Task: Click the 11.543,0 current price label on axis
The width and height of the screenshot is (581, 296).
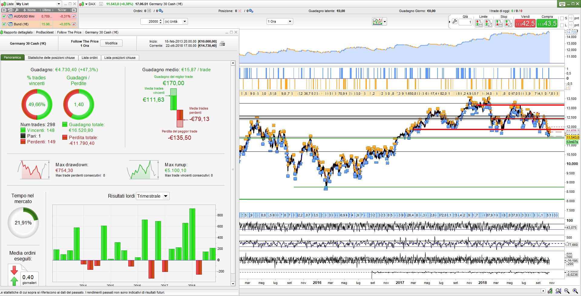Action: [573, 137]
